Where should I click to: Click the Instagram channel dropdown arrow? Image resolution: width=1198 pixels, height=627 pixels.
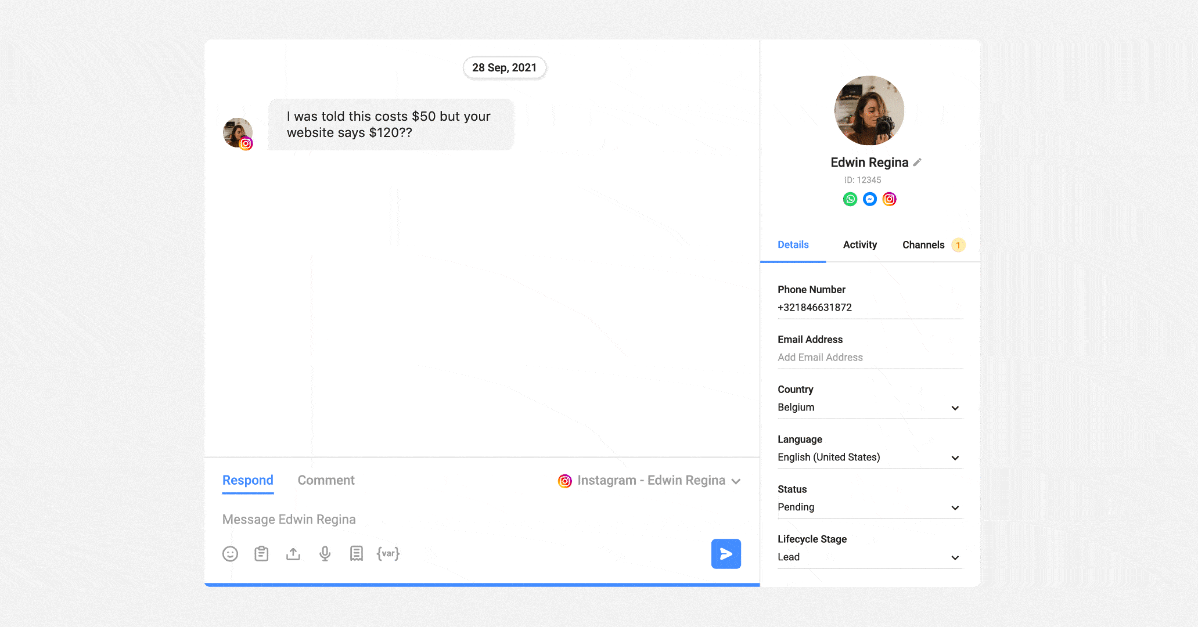tap(737, 480)
